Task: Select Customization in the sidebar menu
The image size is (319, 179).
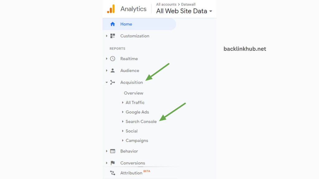Action: pos(135,36)
